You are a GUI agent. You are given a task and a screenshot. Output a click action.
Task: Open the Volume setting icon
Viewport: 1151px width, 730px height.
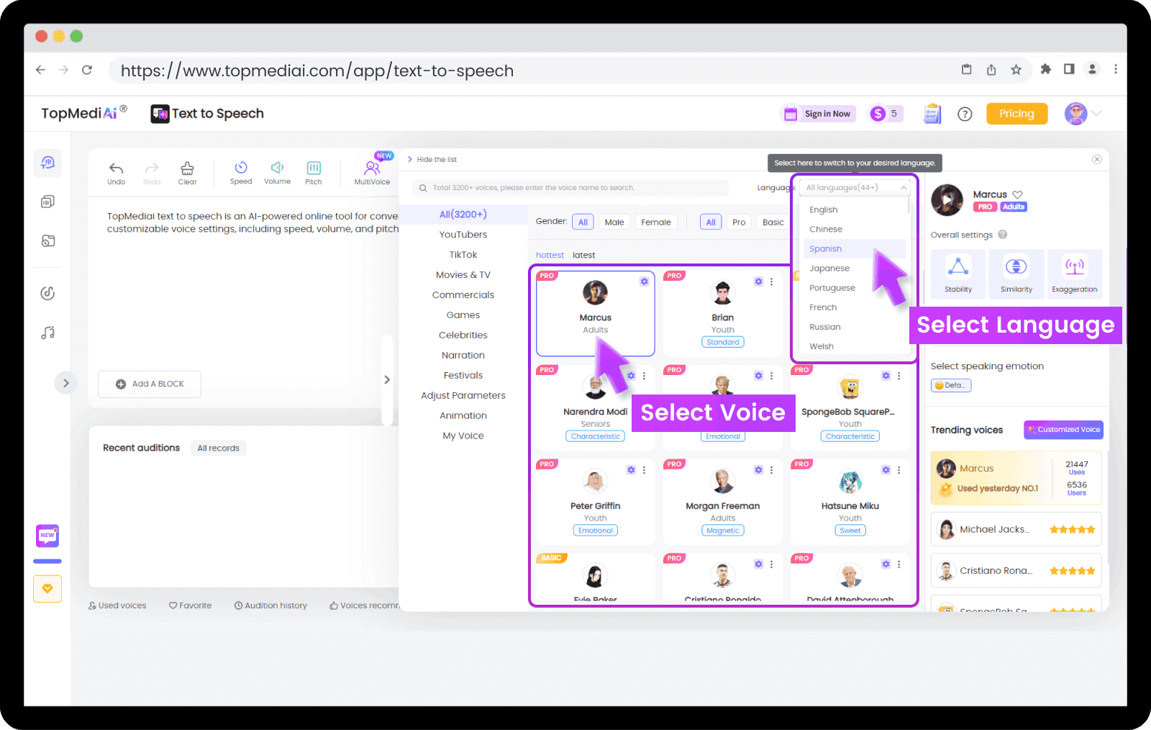tap(277, 168)
